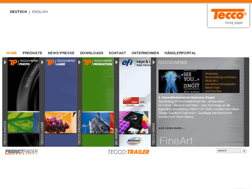The width and height of the screenshot is (252, 189).
Task: Open the DOWNLOADS menu
Action: point(92,53)
